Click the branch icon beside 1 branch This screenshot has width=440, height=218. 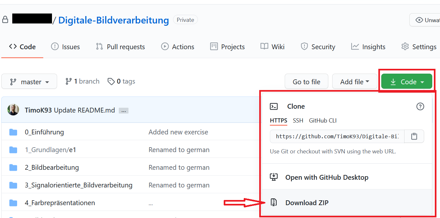point(68,82)
